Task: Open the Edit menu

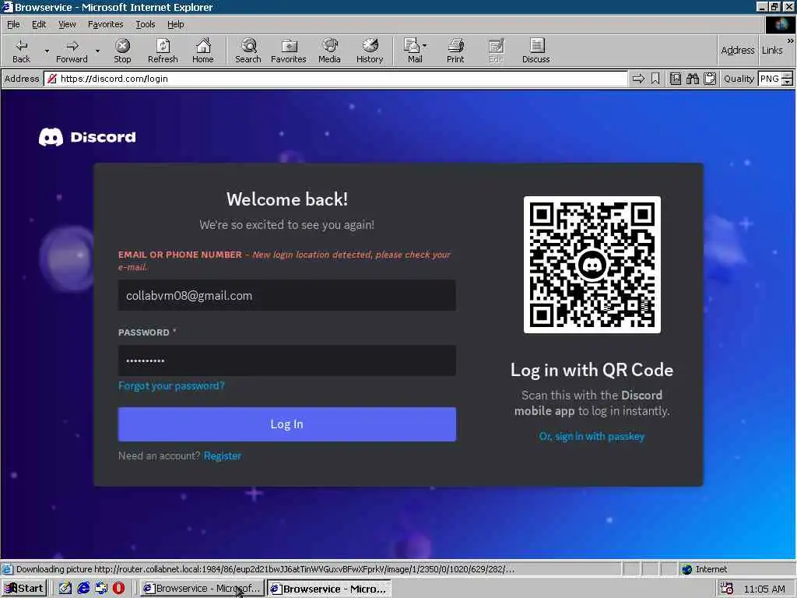Action: 39,24
